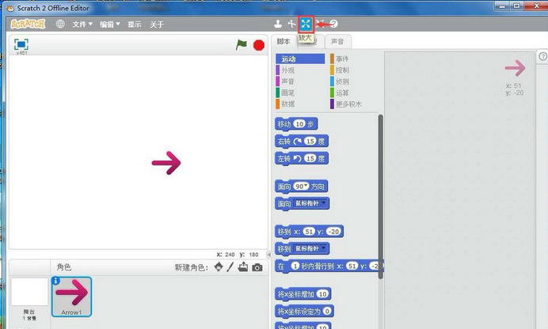Choose sprite from library icon
548x329 pixels.
coord(219,267)
